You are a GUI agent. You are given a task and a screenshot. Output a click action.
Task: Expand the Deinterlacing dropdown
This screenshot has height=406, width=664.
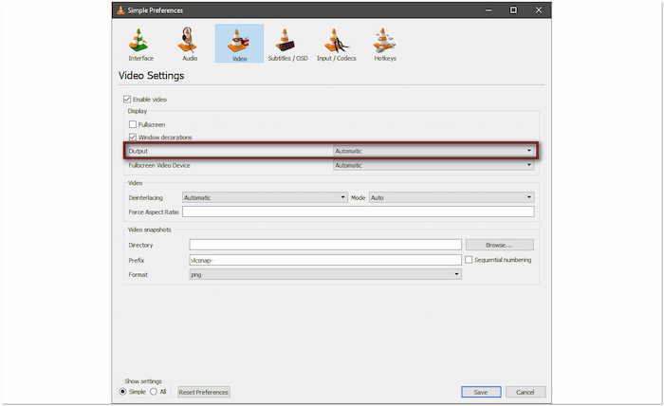(265, 197)
